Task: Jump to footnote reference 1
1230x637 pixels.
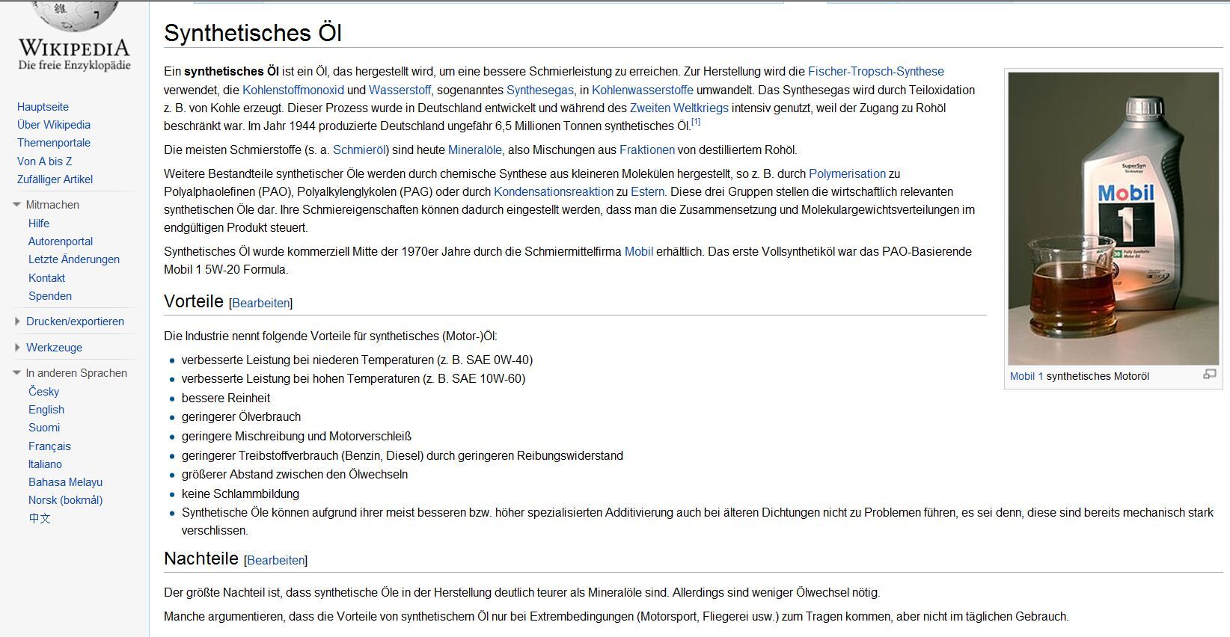Action: pos(696,122)
